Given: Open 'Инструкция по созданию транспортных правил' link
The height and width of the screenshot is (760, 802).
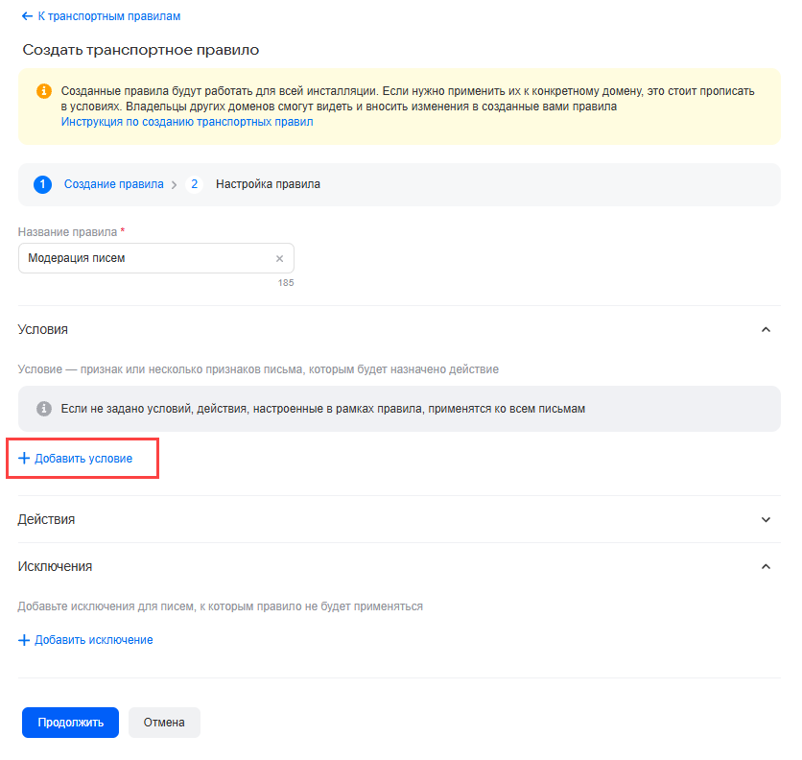Looking at the screenshot, I should (x=187, y=122).
